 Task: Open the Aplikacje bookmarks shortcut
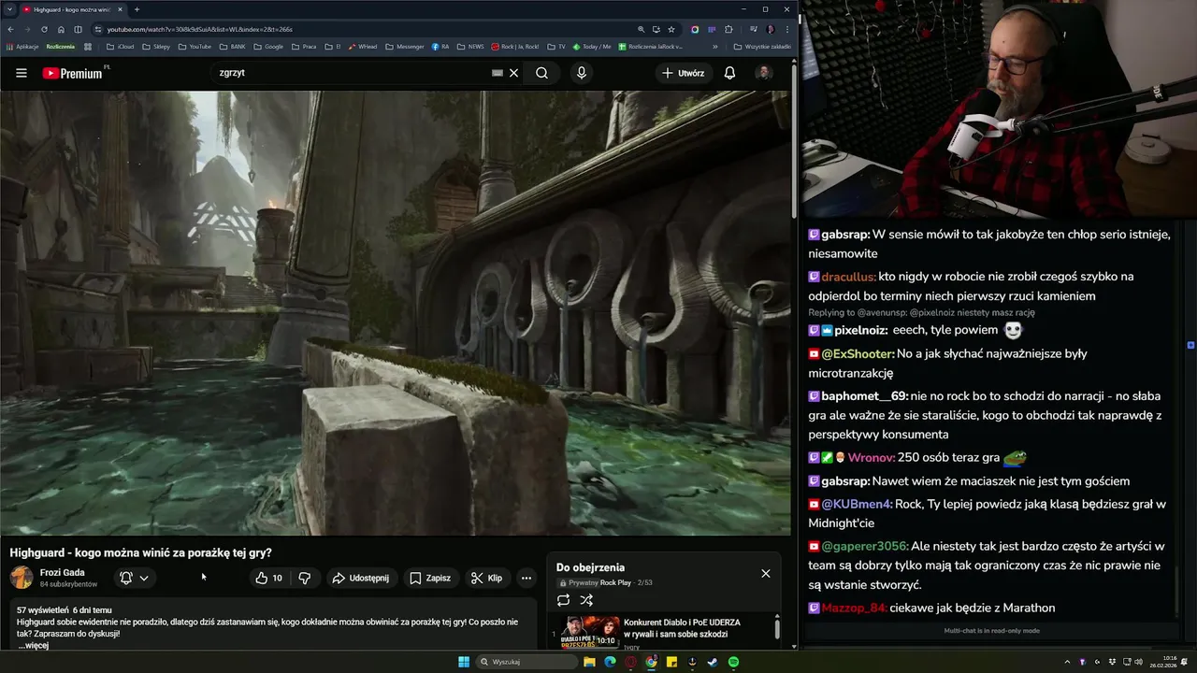(x=22, y=46)
